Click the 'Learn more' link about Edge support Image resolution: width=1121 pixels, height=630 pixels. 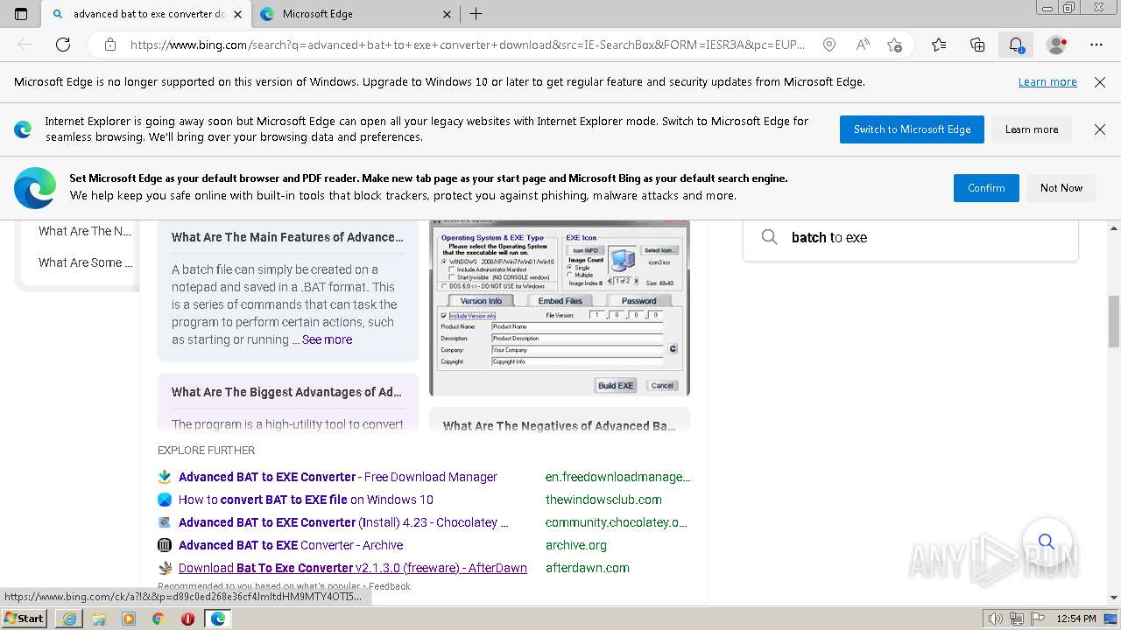click(1047, 82)
